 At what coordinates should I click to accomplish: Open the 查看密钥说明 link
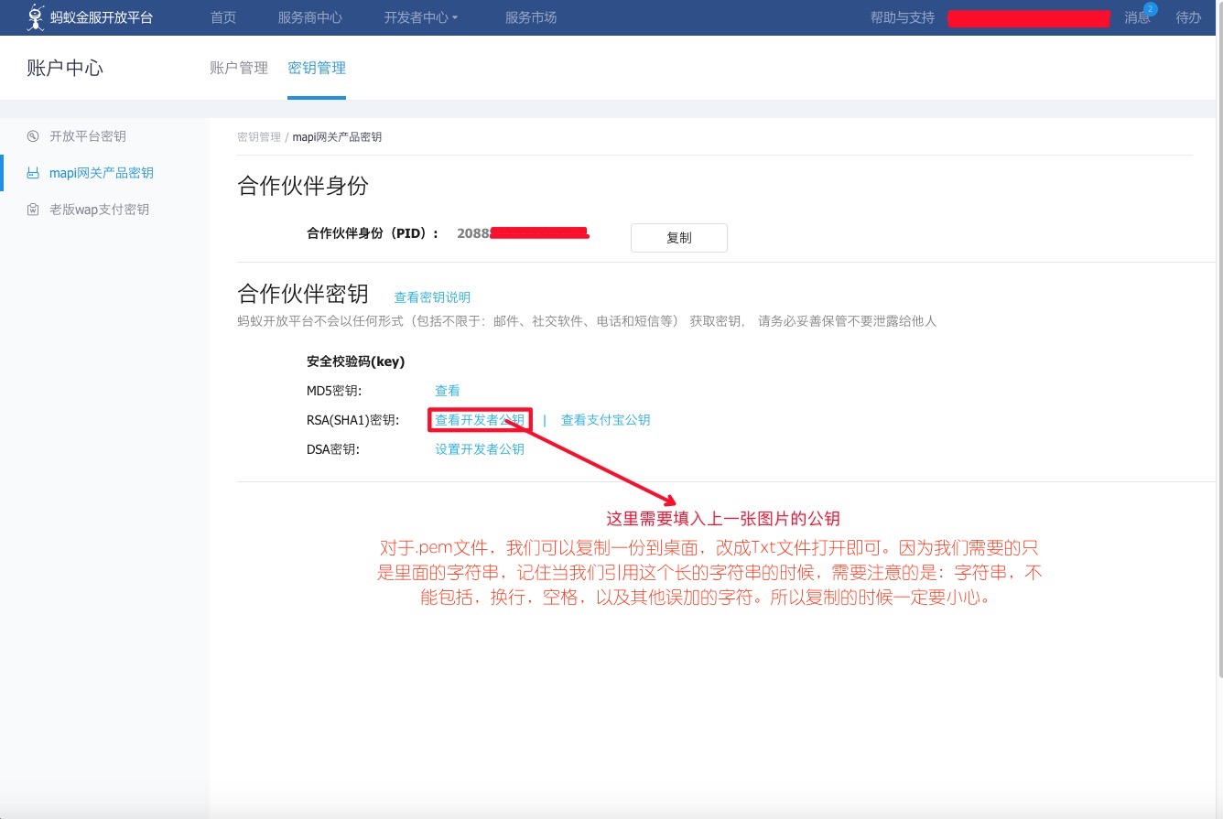point(432,297)
